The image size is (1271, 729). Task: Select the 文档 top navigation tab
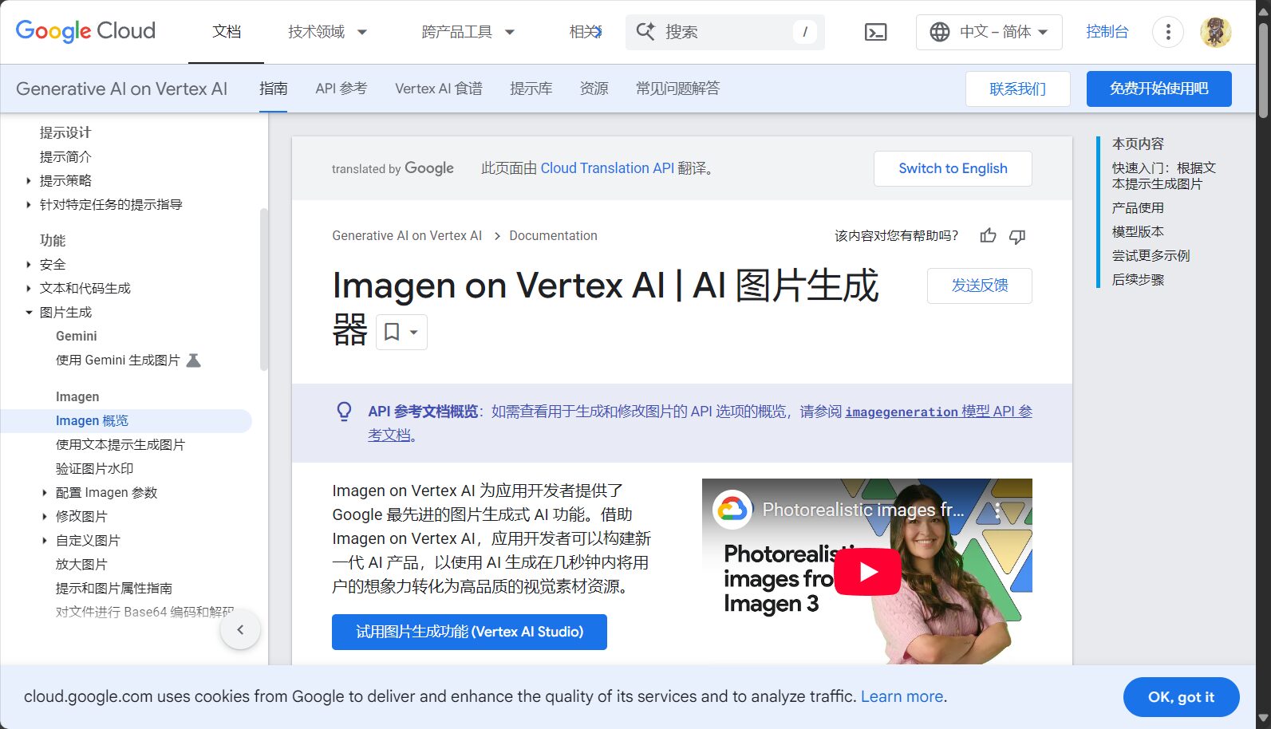227,32
